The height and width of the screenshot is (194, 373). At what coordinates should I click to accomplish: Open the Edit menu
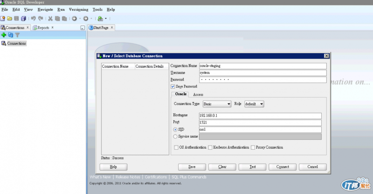[x=16, y=9]
